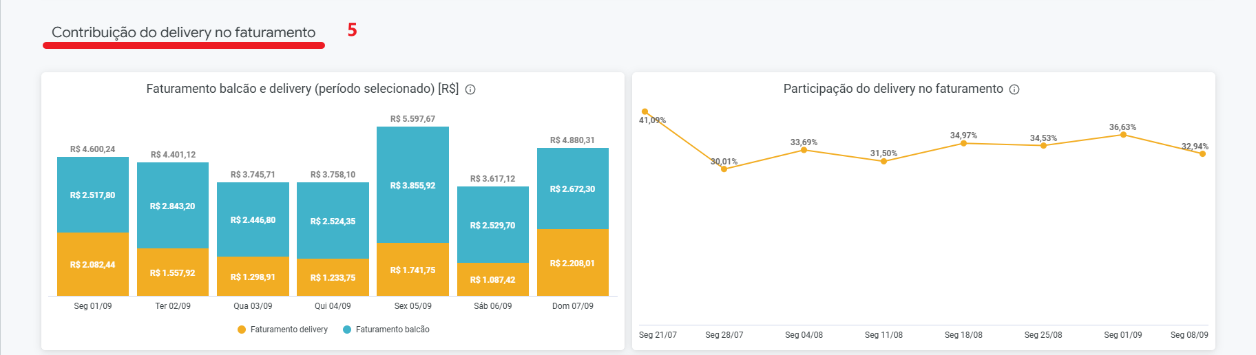Click the 30,01% data point for Seg 28/07
The image size is (1256, 355).
724,169
